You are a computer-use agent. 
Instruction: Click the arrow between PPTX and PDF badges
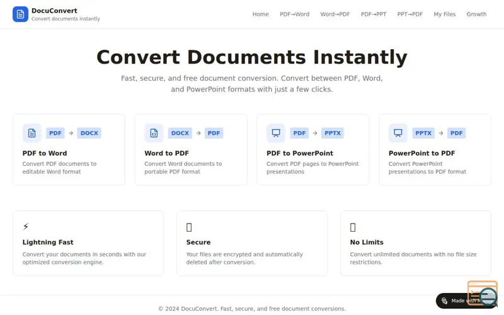click(x=441, y=133)
